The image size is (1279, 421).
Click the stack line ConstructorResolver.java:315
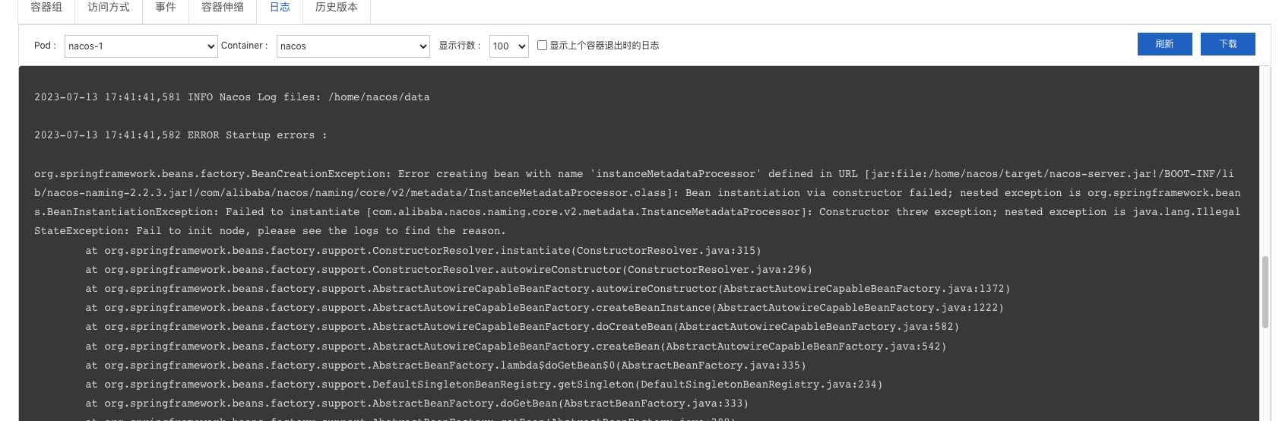tap(423, 251)
